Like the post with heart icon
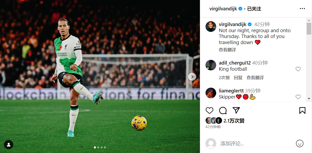 click(x=209, y=110)
